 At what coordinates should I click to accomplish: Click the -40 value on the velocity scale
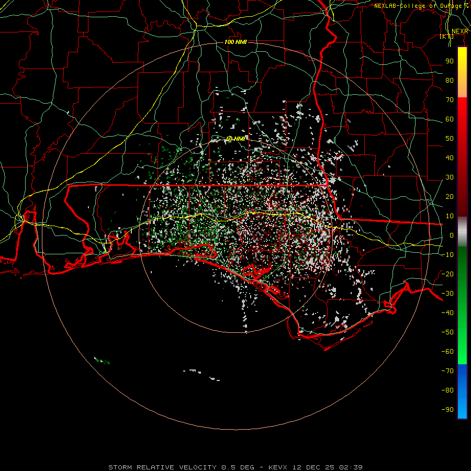(x=447, y=313)
